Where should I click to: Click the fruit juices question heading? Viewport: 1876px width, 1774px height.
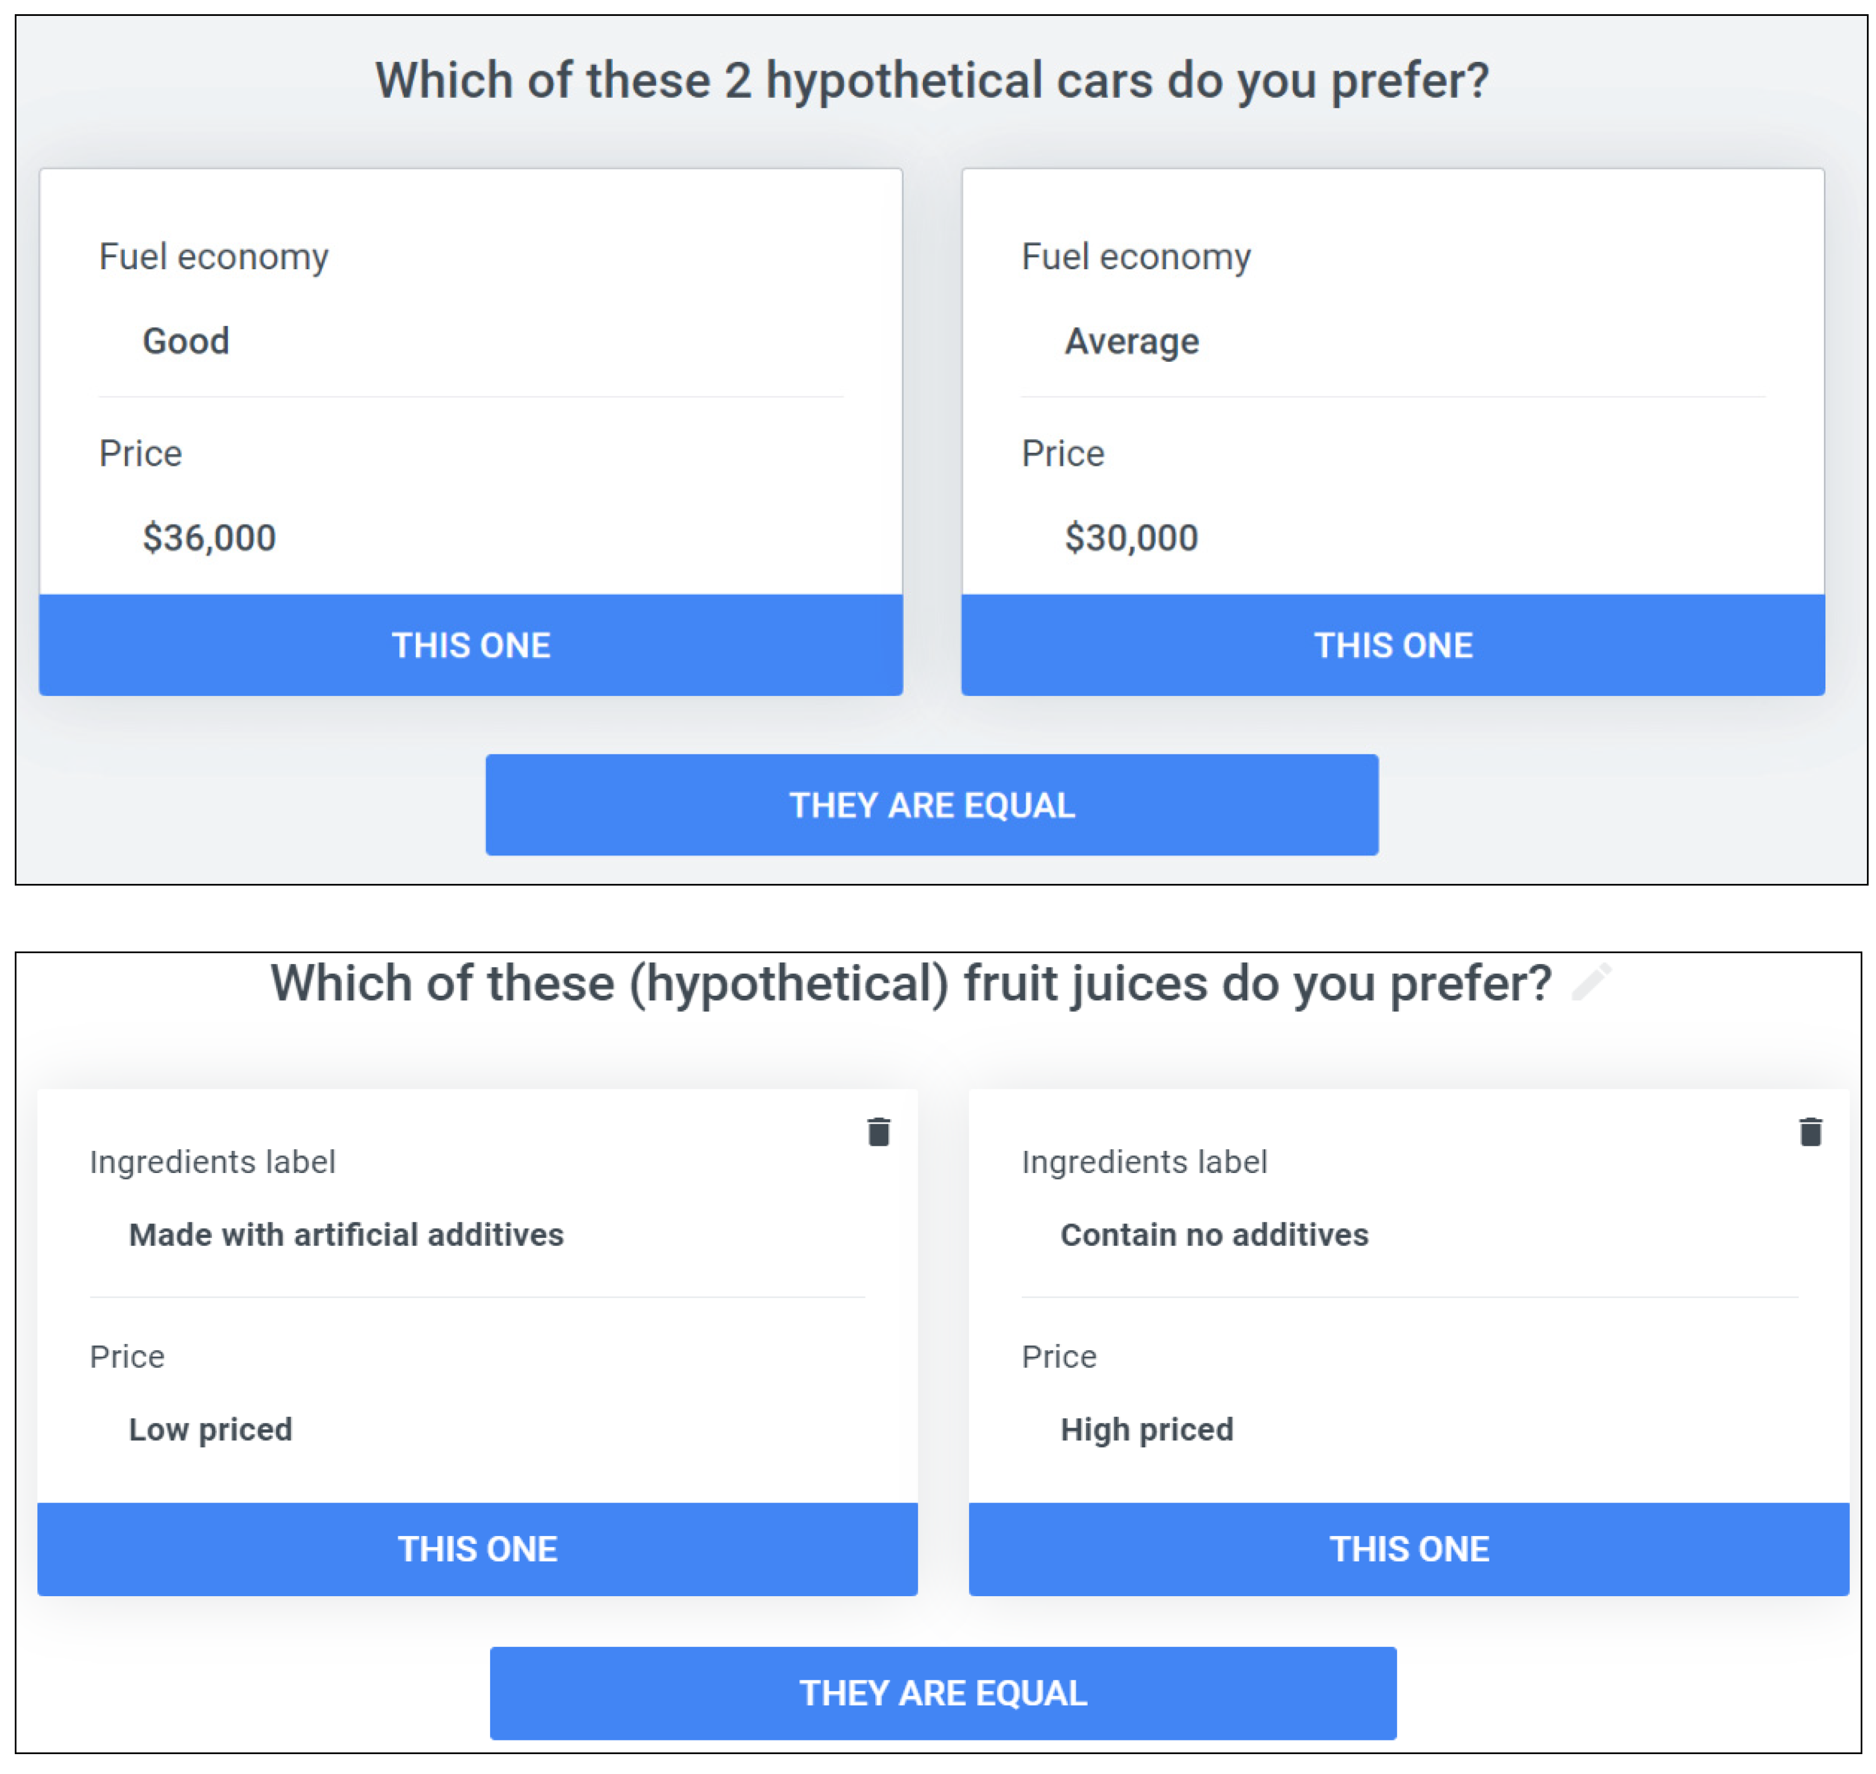(x=910, y=983)
